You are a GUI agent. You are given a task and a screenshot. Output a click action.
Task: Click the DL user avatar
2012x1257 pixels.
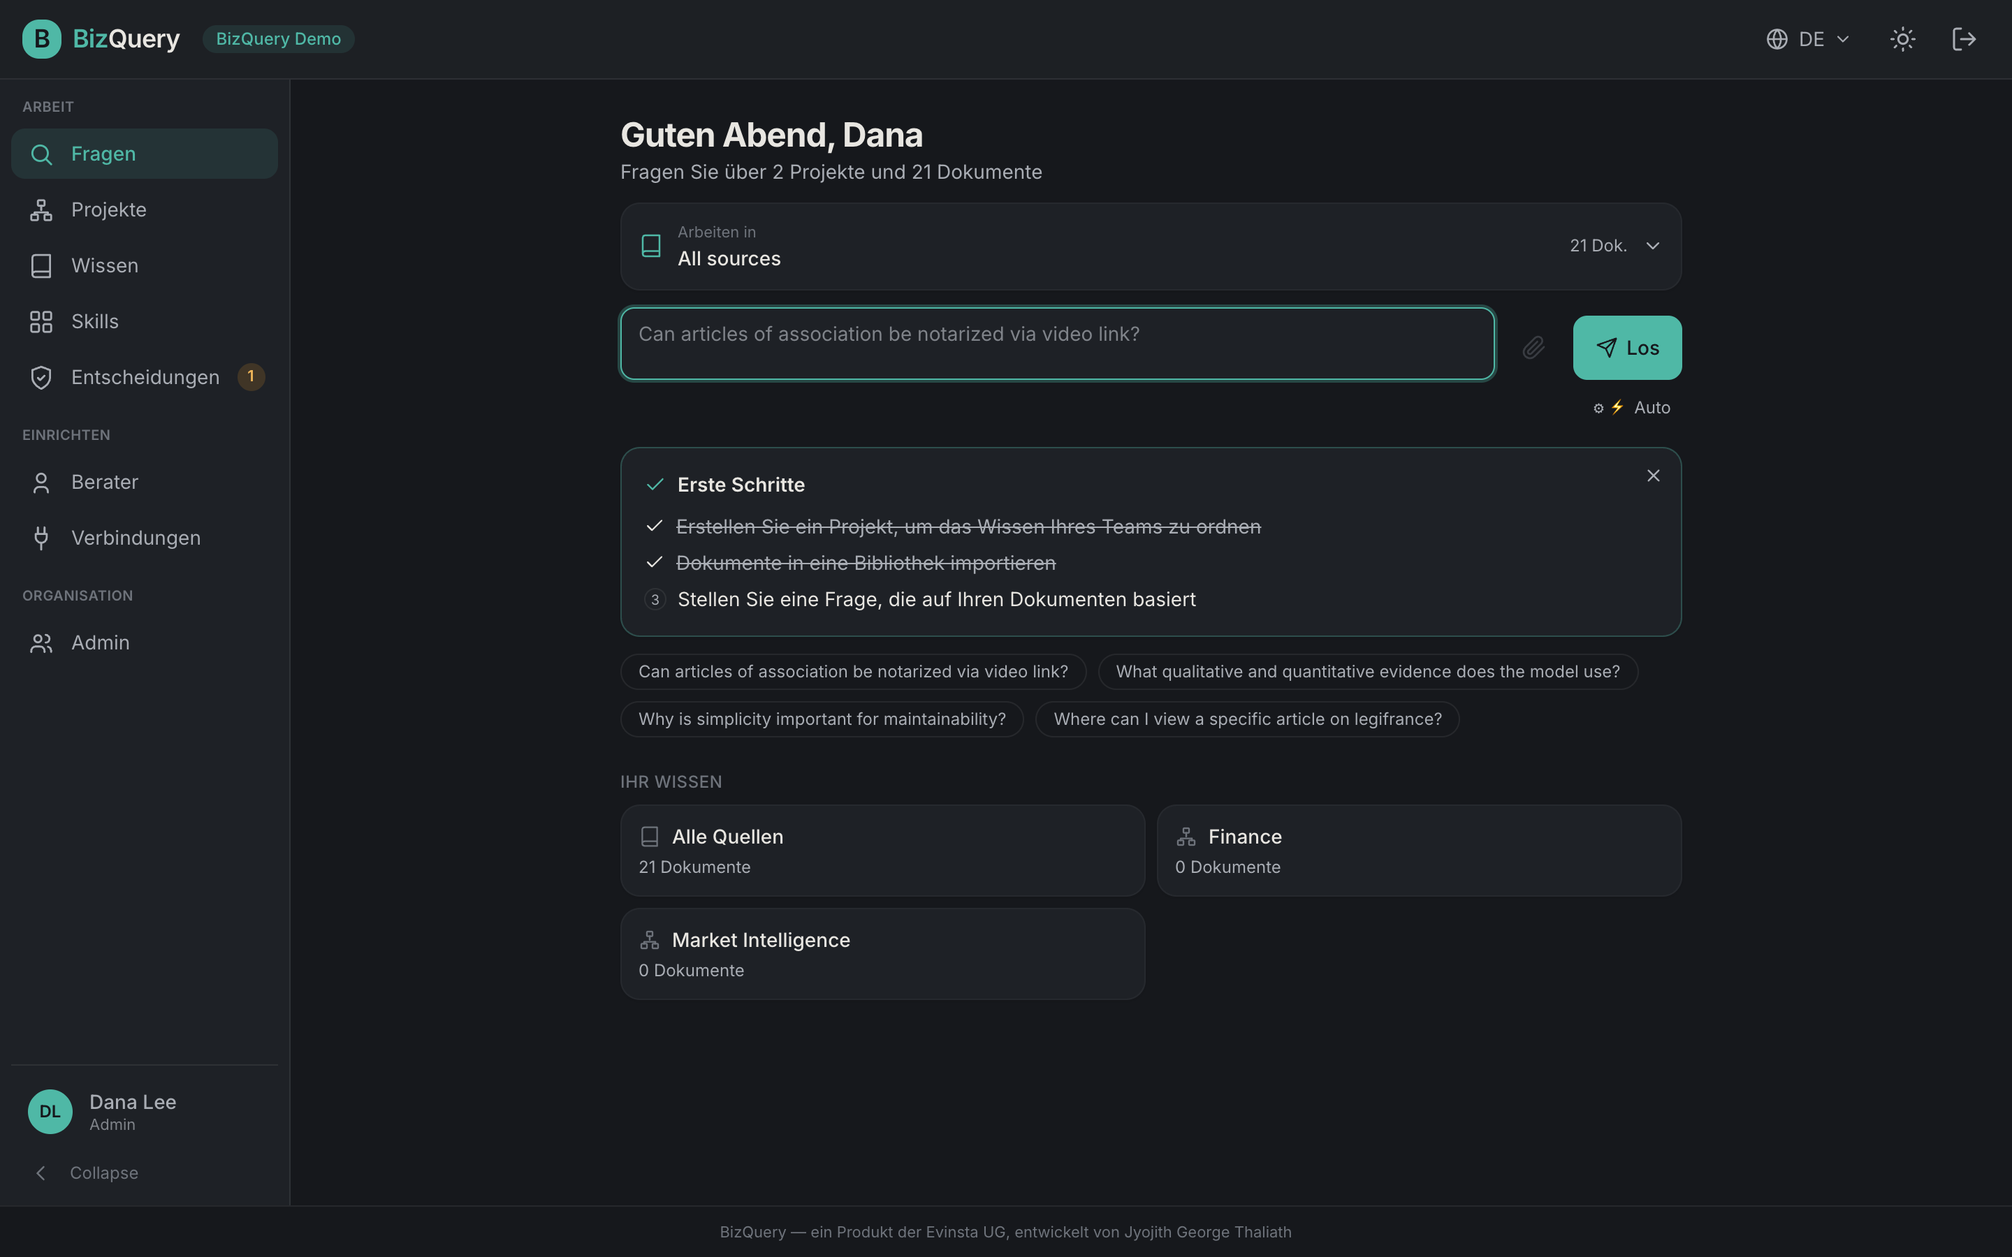(50, 1112)
